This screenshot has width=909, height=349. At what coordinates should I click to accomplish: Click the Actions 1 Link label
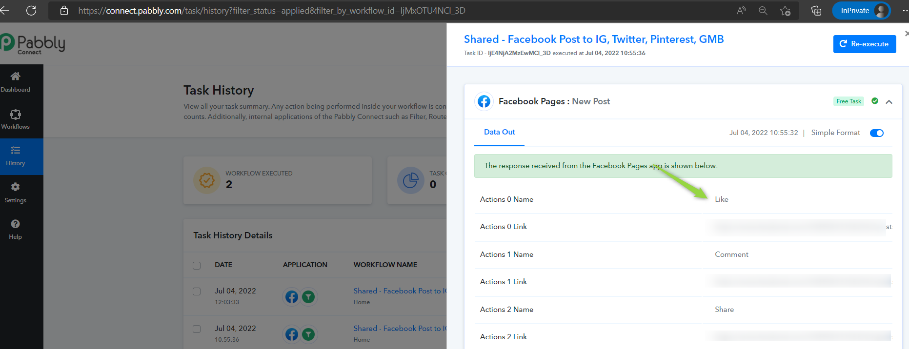pyautogui.click(x=504, y=282)
